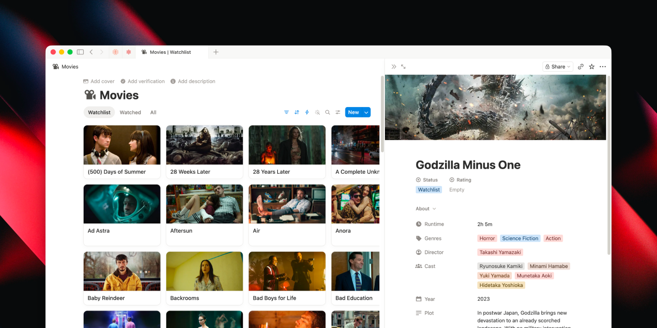
Task: Click the side peek vertical scrollbar
Action: tap(609, 165)
